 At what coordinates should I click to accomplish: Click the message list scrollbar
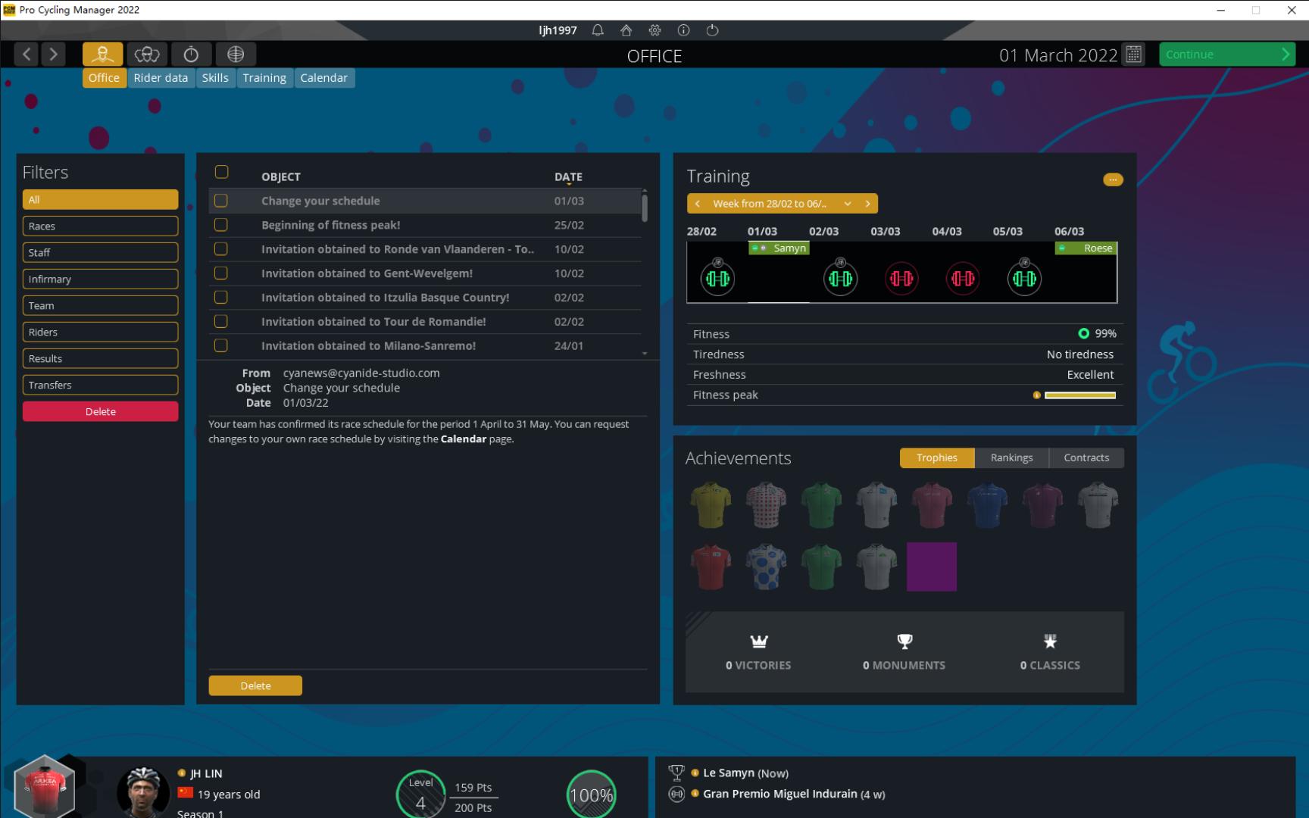645,208
